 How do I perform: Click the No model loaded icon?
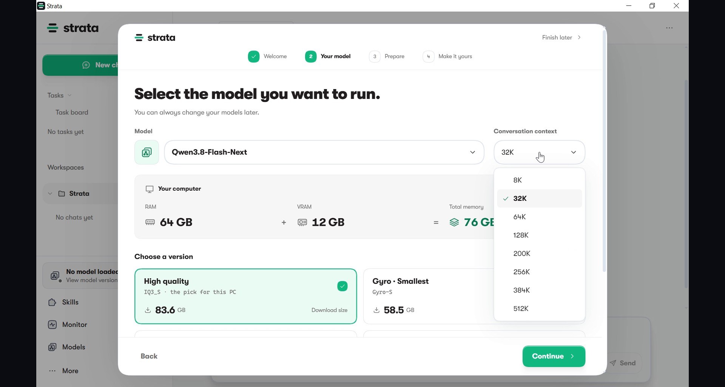(55, 276)
